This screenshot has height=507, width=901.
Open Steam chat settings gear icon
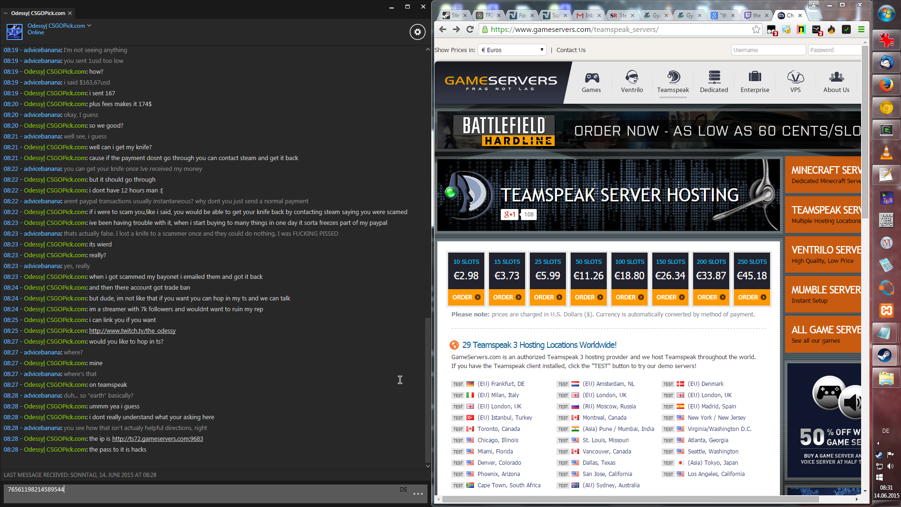[x=417, y=32]
